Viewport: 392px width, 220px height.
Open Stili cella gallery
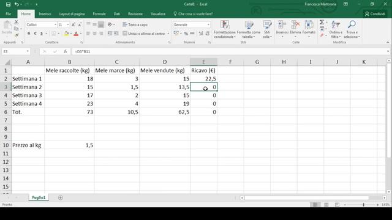pos(267,29)
